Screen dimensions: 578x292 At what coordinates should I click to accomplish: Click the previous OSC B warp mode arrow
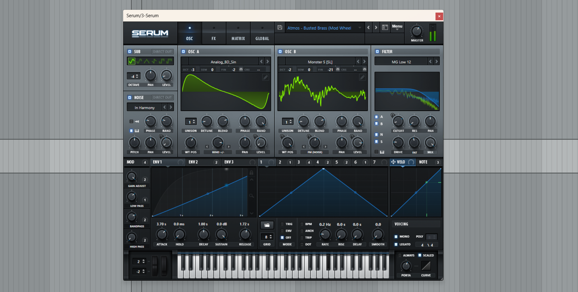click(304, 147)
